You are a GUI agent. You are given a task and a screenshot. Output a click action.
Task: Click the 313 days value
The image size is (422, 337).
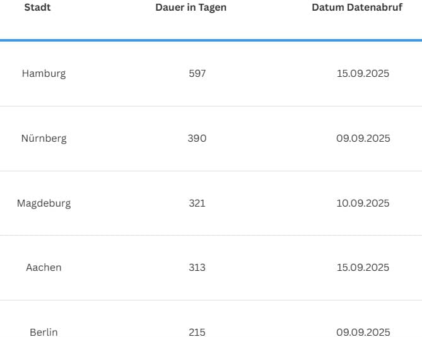tap(197, 268)
